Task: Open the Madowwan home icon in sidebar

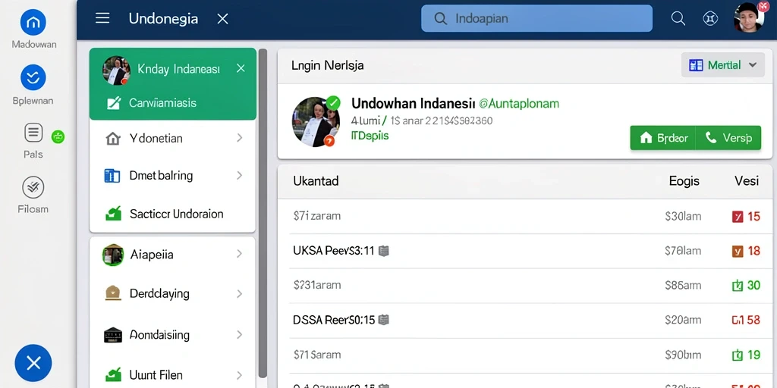Action: click(33, 22)
